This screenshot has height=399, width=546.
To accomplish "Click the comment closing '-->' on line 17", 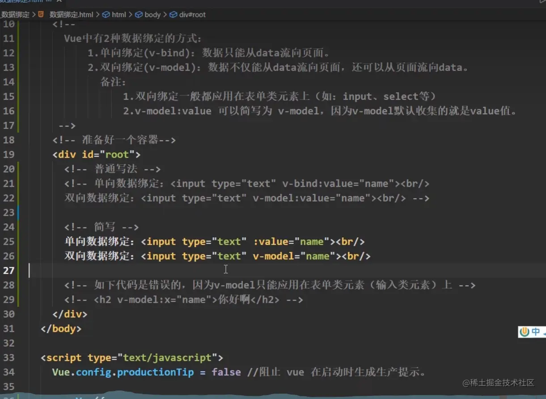I will [x=67, y=125].
